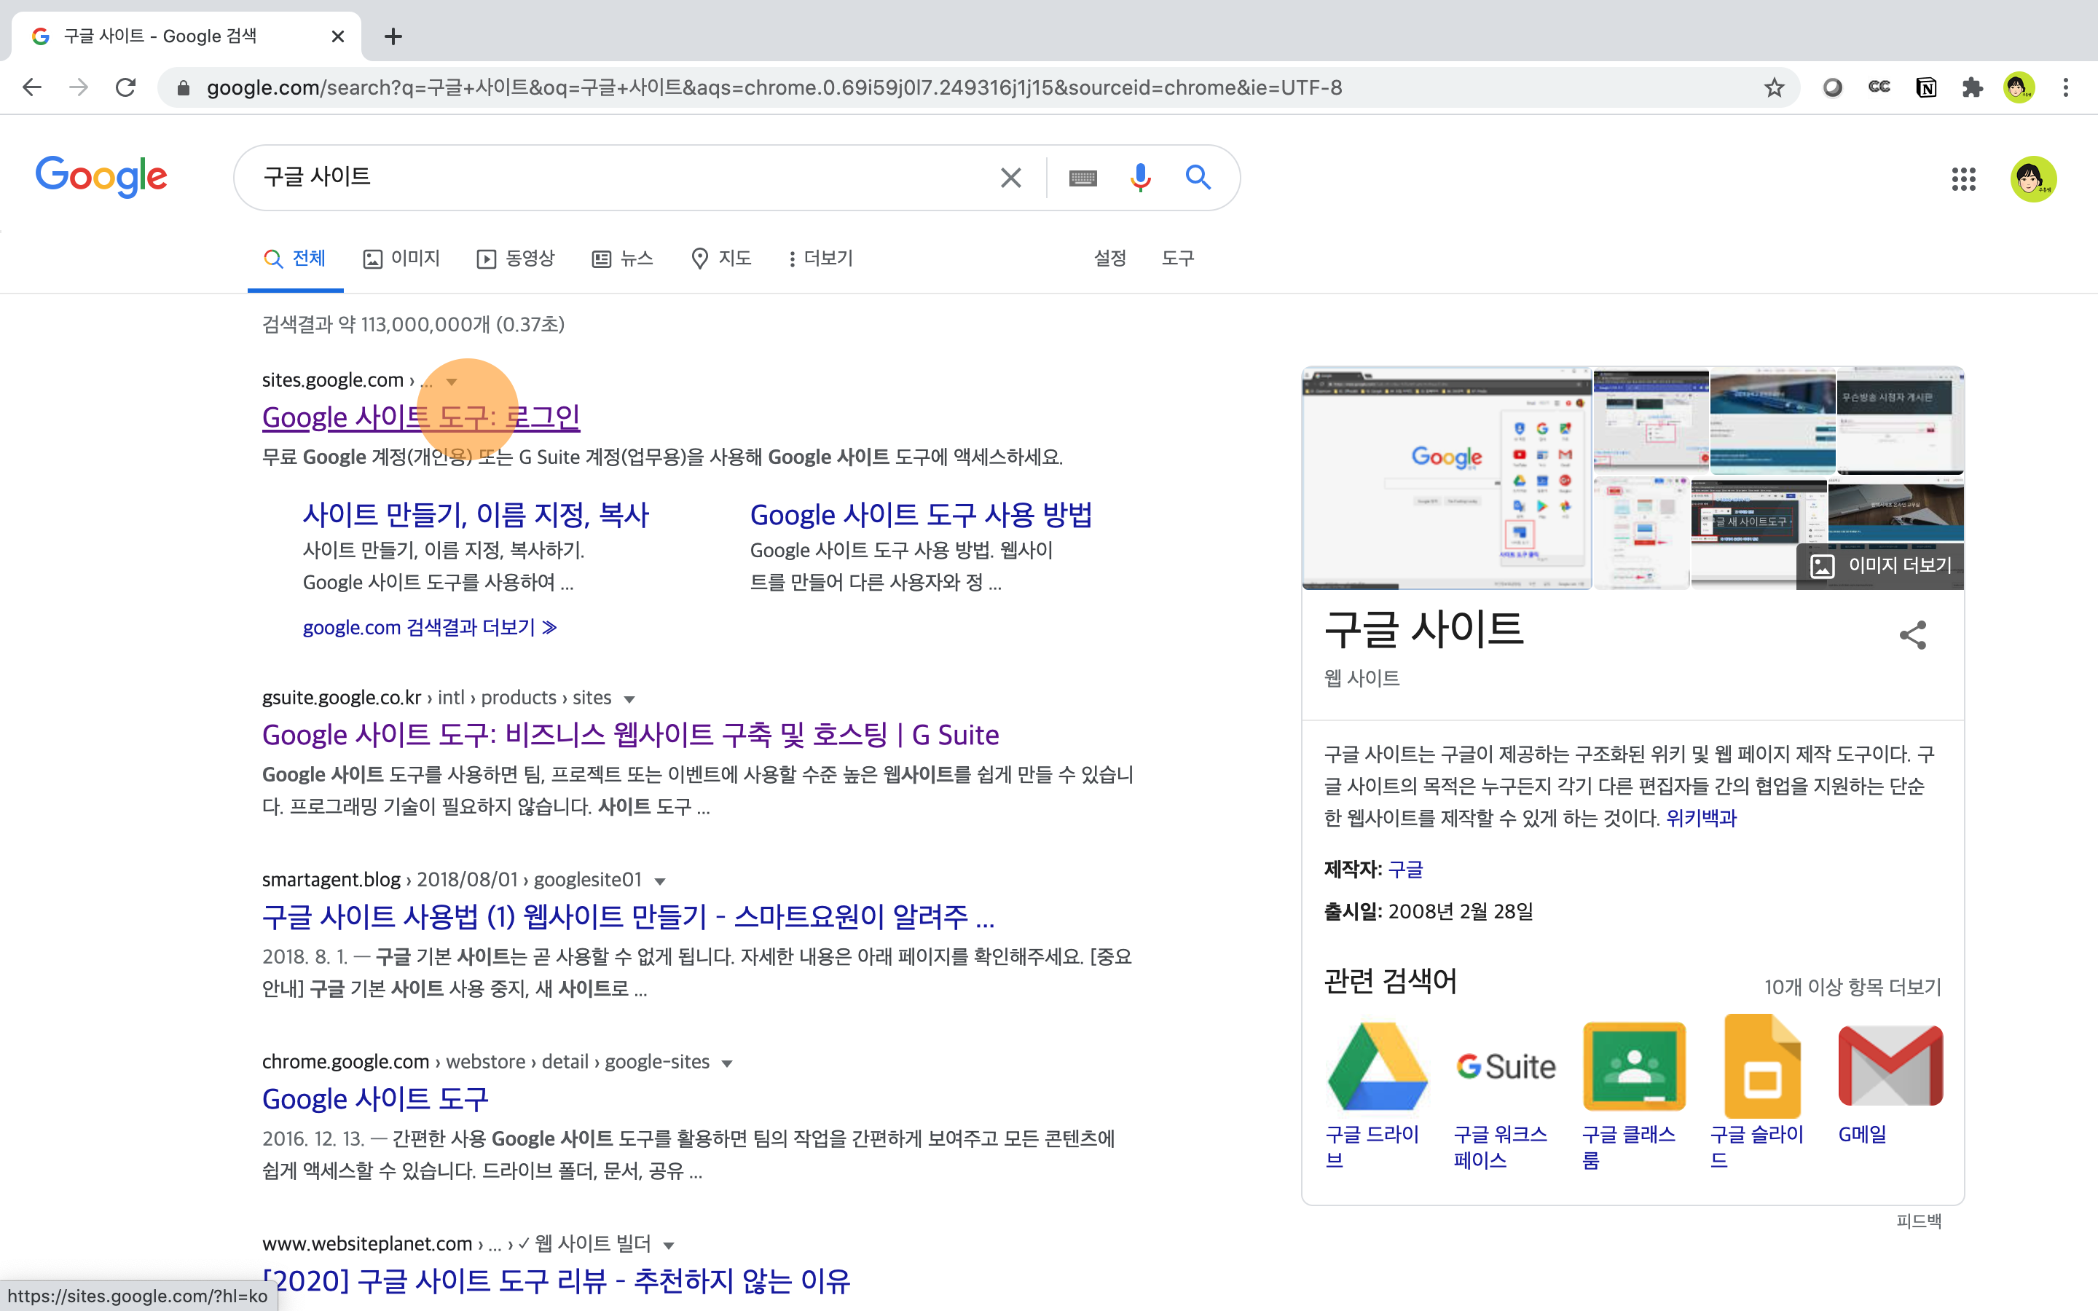This screenshot has width=2098, height=1311.
Task: Bookmark this page with star icon
Action: pyautogui.click(x=1774, y=87)
